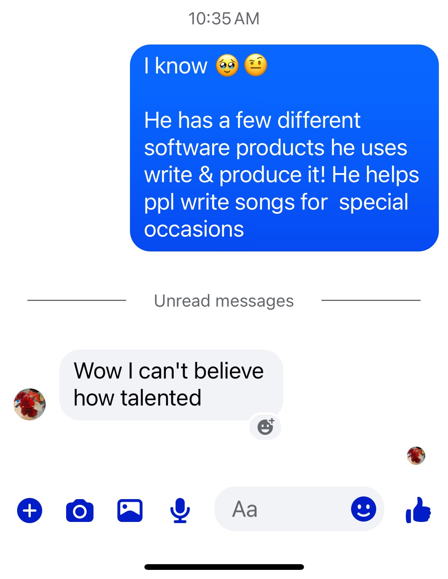Open the plus menu for more actions

click(x=30, y=510)
